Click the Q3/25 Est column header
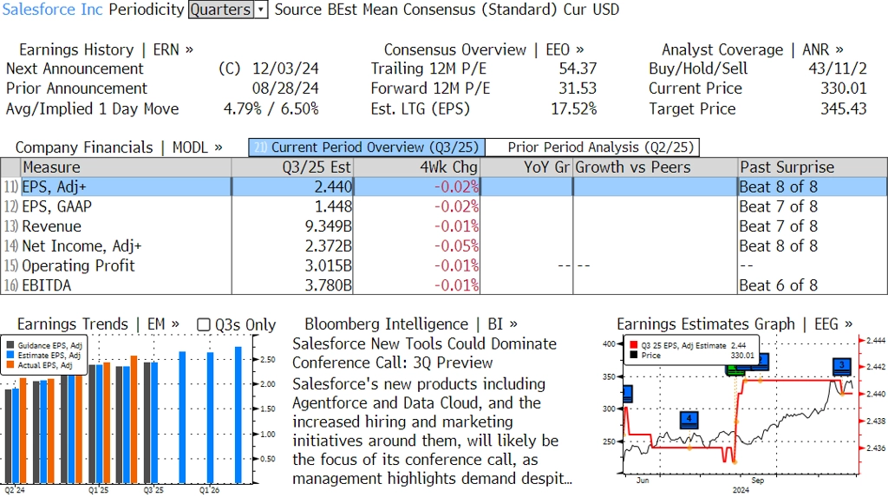The image size is (888, 497). (x=292, y=167)
